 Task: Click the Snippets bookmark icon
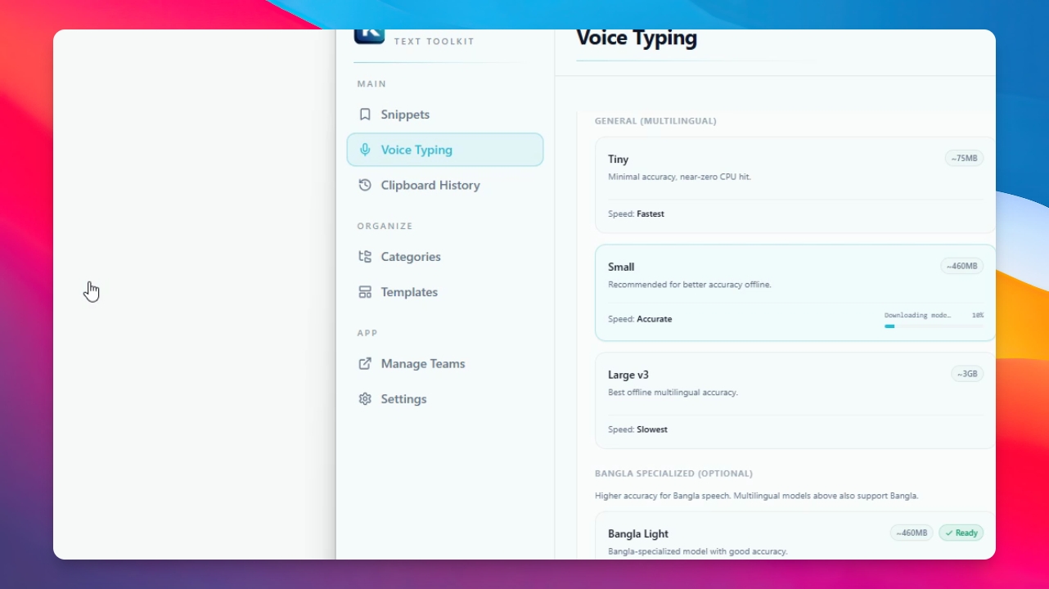pos(365,115)
